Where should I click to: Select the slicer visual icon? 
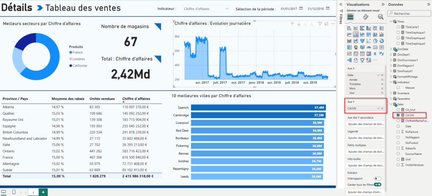point(356,53)
